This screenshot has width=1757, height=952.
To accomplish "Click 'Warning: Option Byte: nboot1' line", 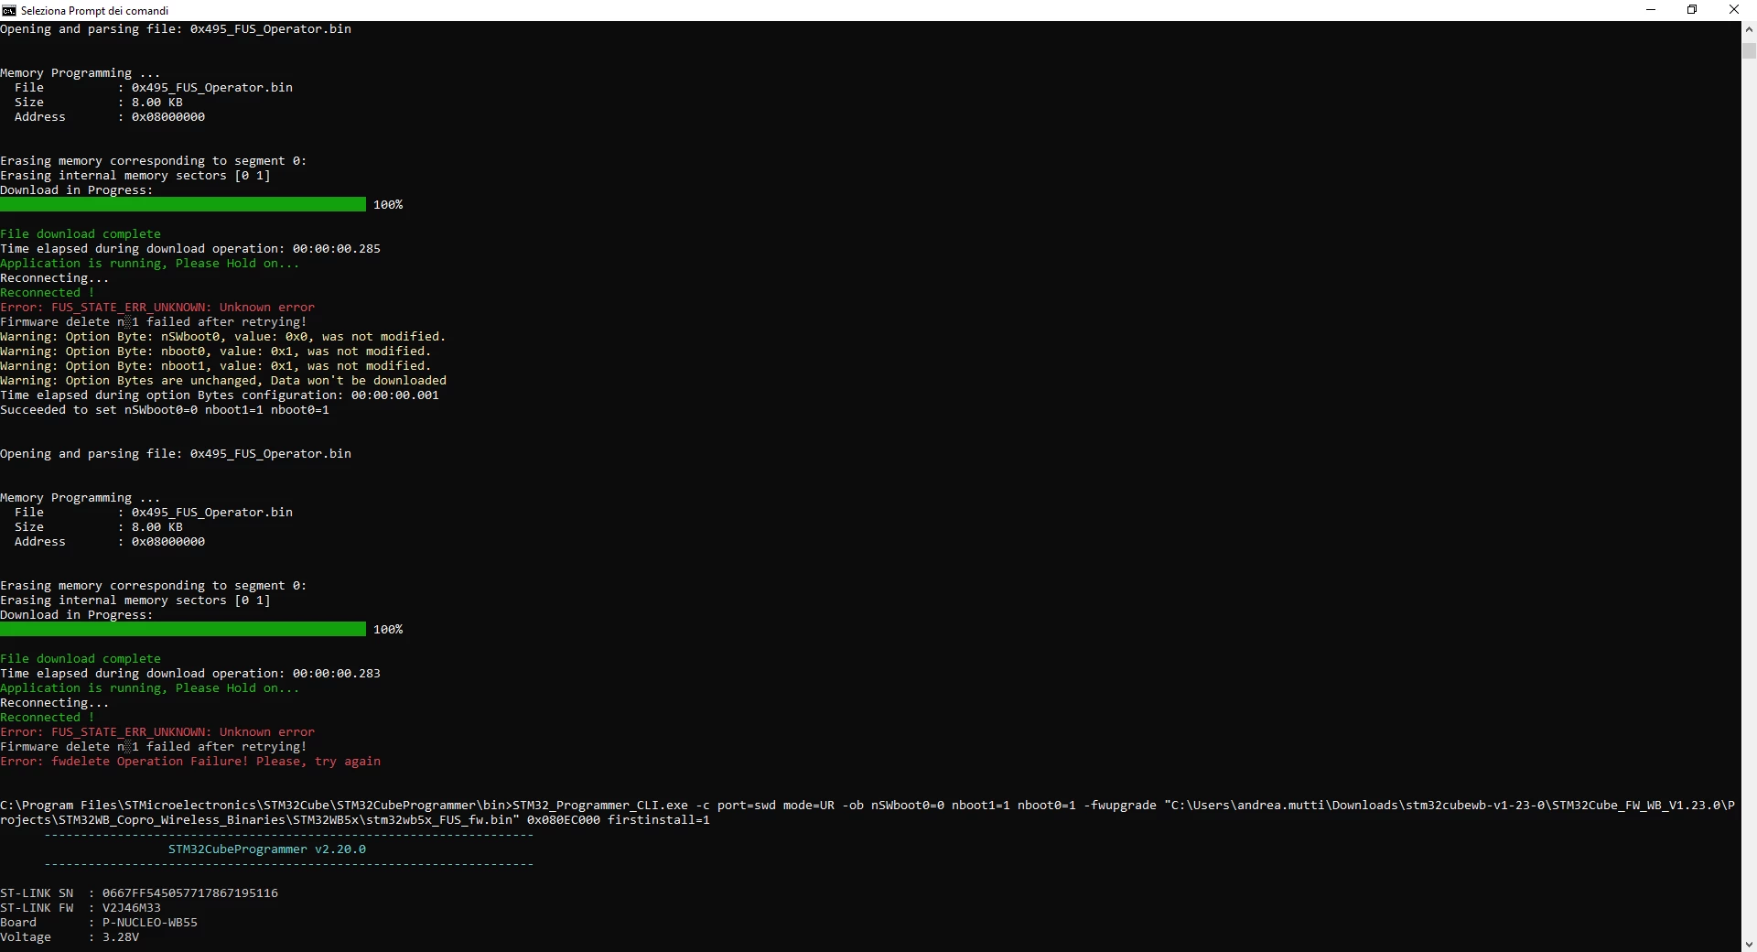I will pos(216,366).
